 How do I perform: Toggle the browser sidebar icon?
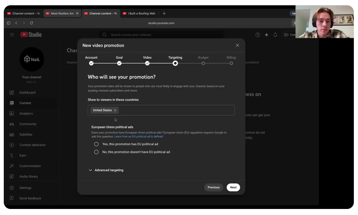(x=8, y=23)
